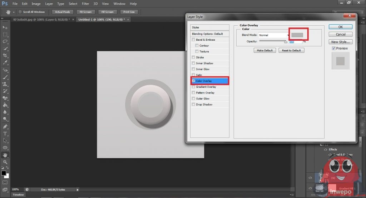Click the Make Default button
This screenshot has height=198, width=366.
[x=264, y=50]
